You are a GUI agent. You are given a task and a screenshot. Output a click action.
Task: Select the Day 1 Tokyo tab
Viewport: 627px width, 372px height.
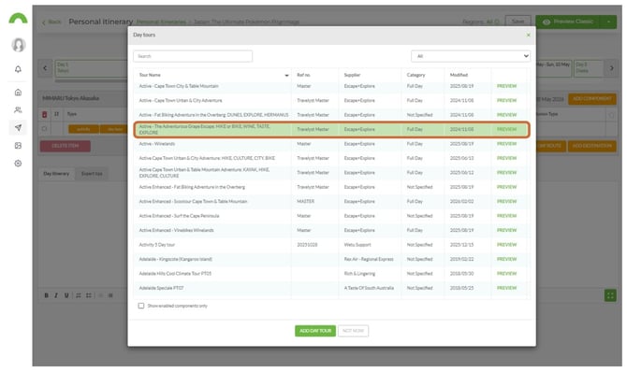(x=91, y=68)
